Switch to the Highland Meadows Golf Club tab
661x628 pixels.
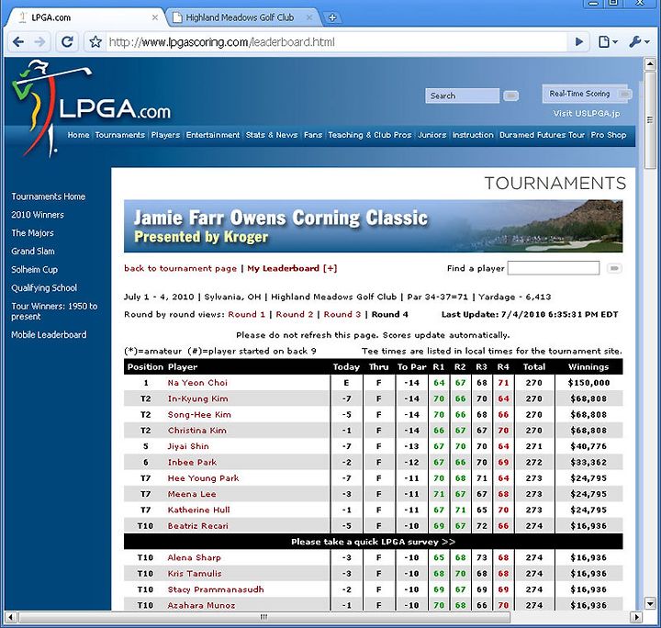pos(240,17)
